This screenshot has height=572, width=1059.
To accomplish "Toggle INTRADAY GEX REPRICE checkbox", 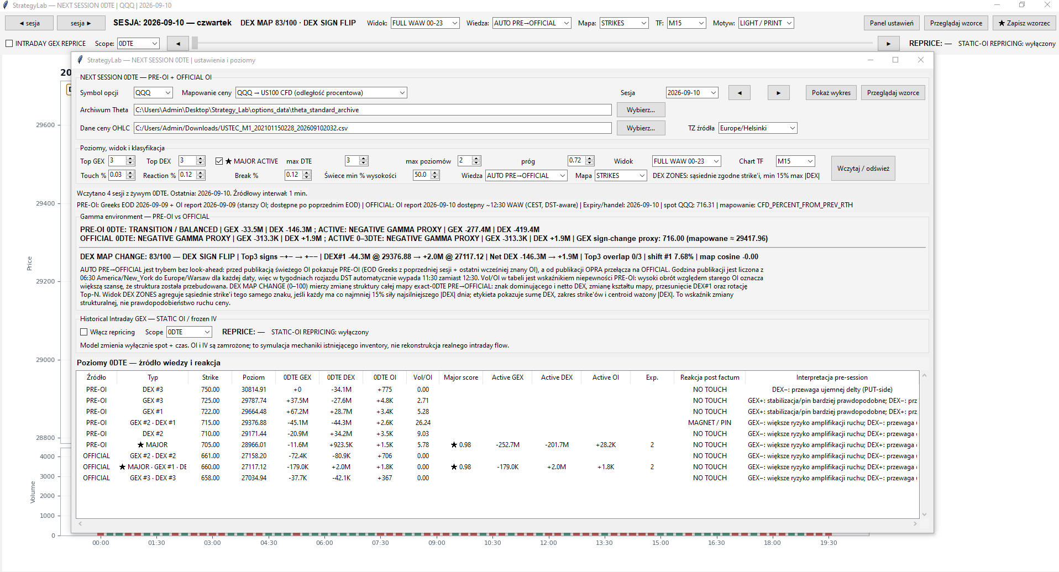I will [9, 44].
